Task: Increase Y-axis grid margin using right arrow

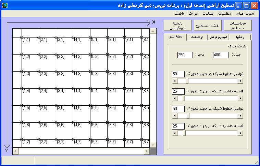Action: 240,133
